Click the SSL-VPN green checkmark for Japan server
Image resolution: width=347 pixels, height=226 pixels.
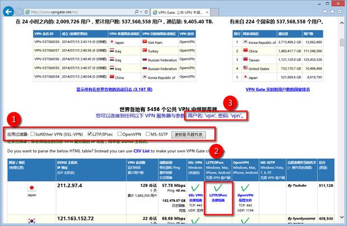[195, 188]
